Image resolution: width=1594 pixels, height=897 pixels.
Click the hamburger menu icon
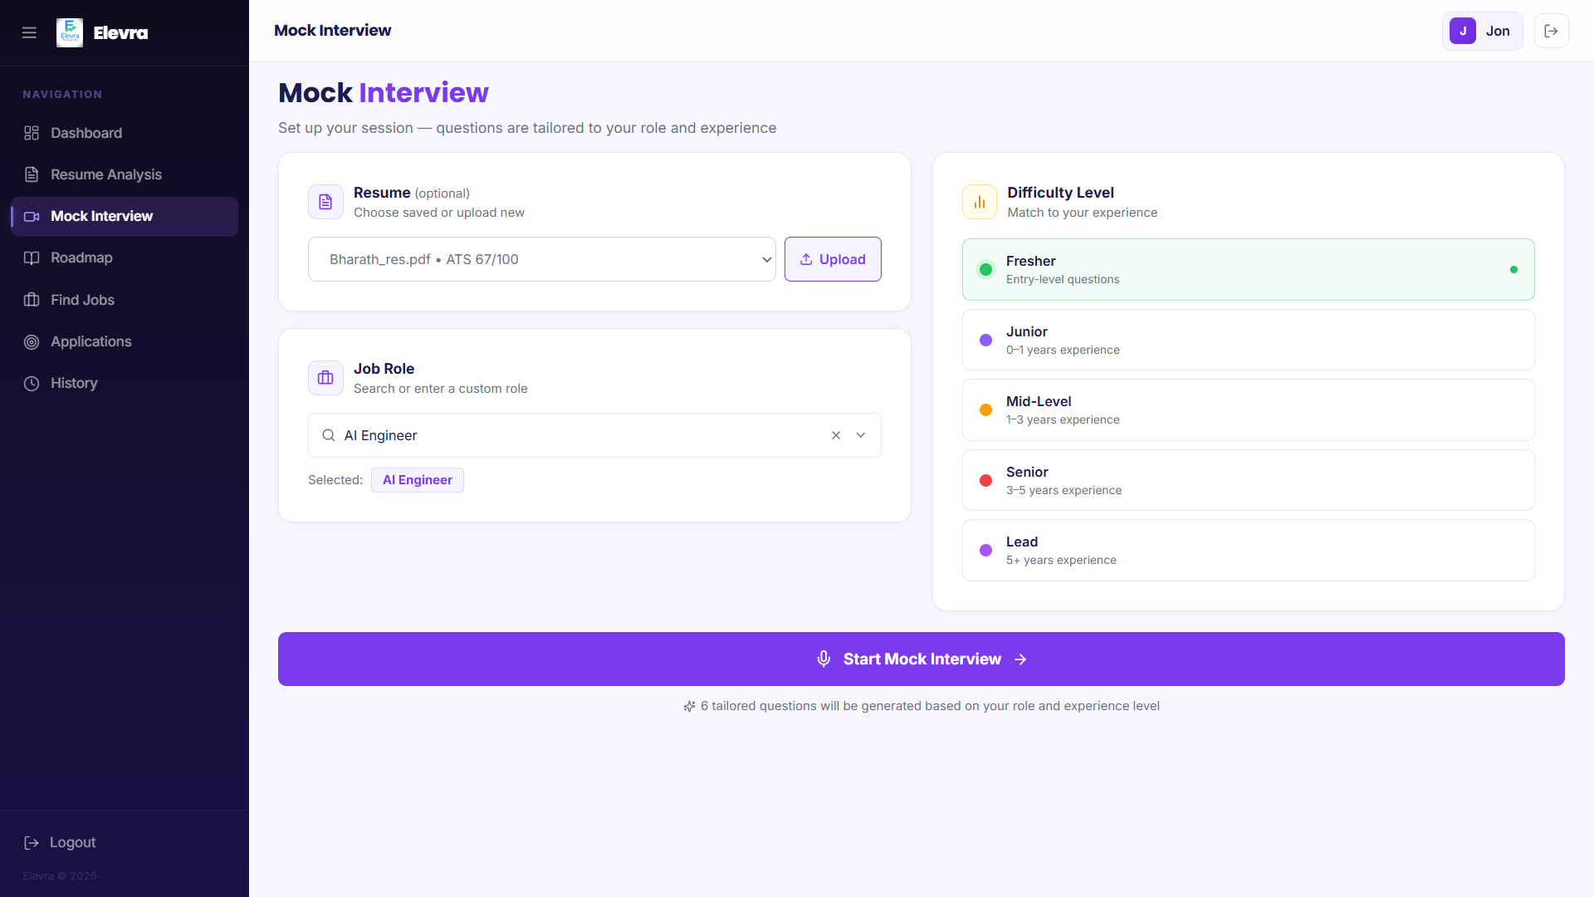pos(29,32)
